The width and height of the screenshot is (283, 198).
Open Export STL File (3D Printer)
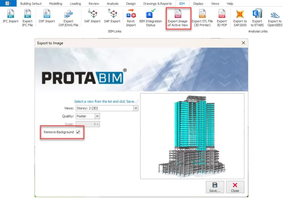pyautogui.click(x=202, y=18)
